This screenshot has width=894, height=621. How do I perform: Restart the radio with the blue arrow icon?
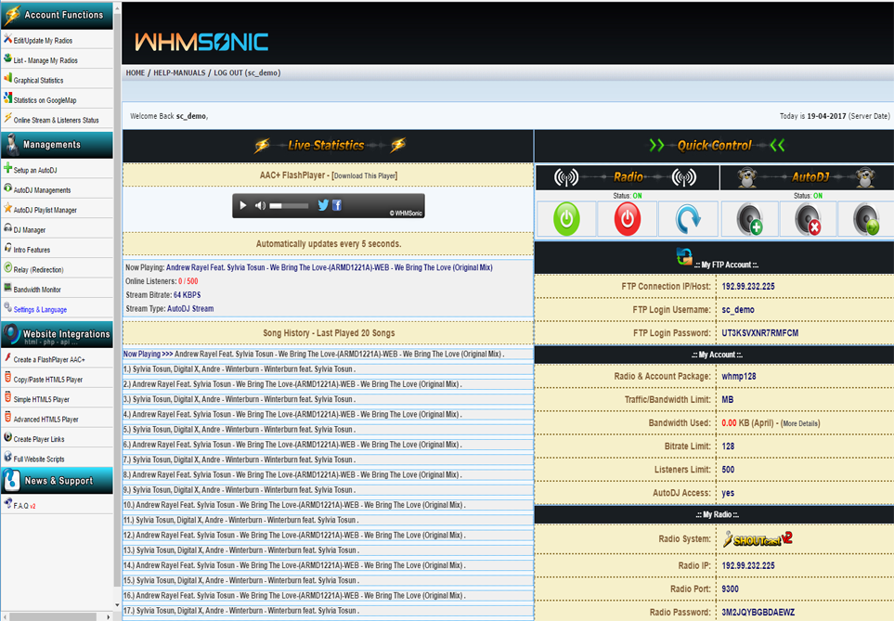[x=688, y=220]
